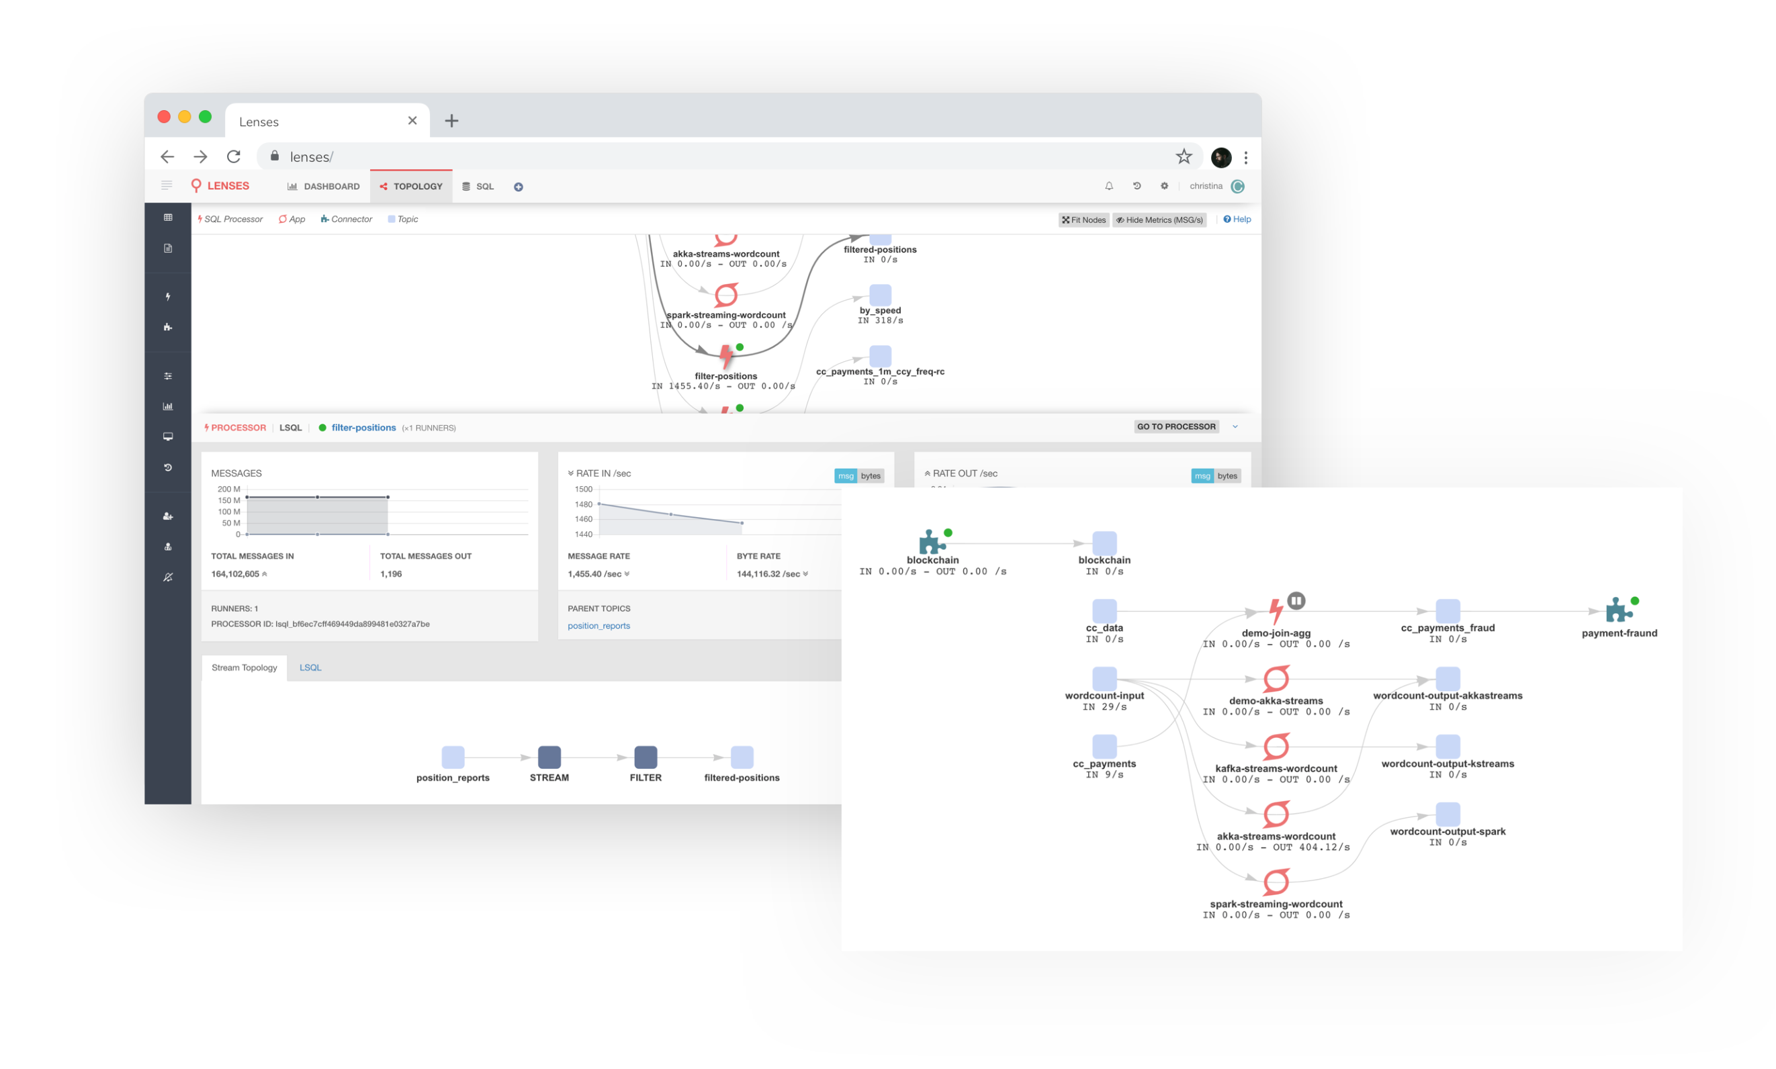Open Connectors via sidebar puzzle icon
The height and width of the screenshot is (1069, 1776).
pyautogui.click(x=167, y=327)
